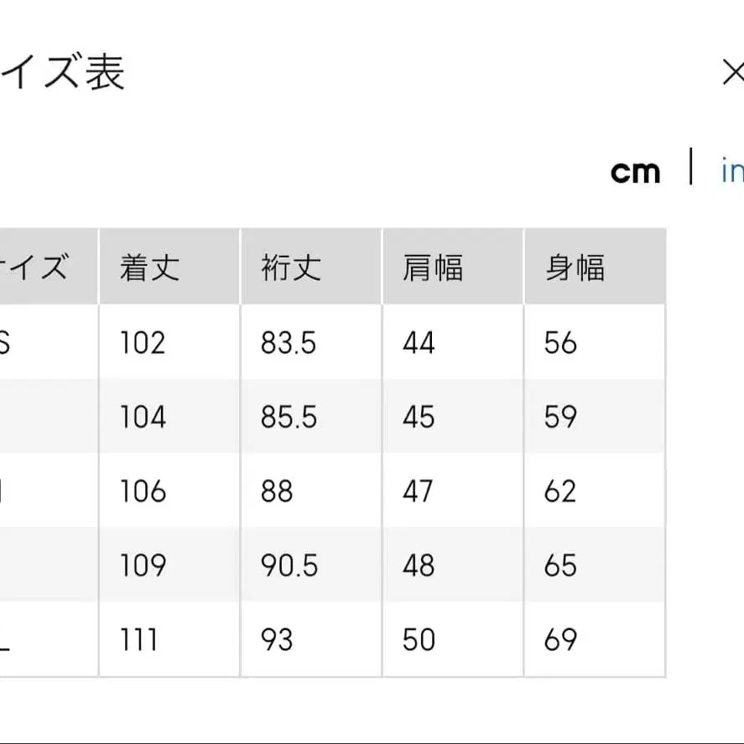Click the 88 sleeve length value
The height and width of the screenshot is (744, 744).
277,491
